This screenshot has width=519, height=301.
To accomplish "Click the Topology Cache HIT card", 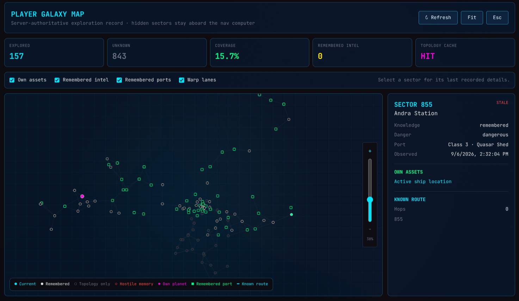I will point(465,52).
